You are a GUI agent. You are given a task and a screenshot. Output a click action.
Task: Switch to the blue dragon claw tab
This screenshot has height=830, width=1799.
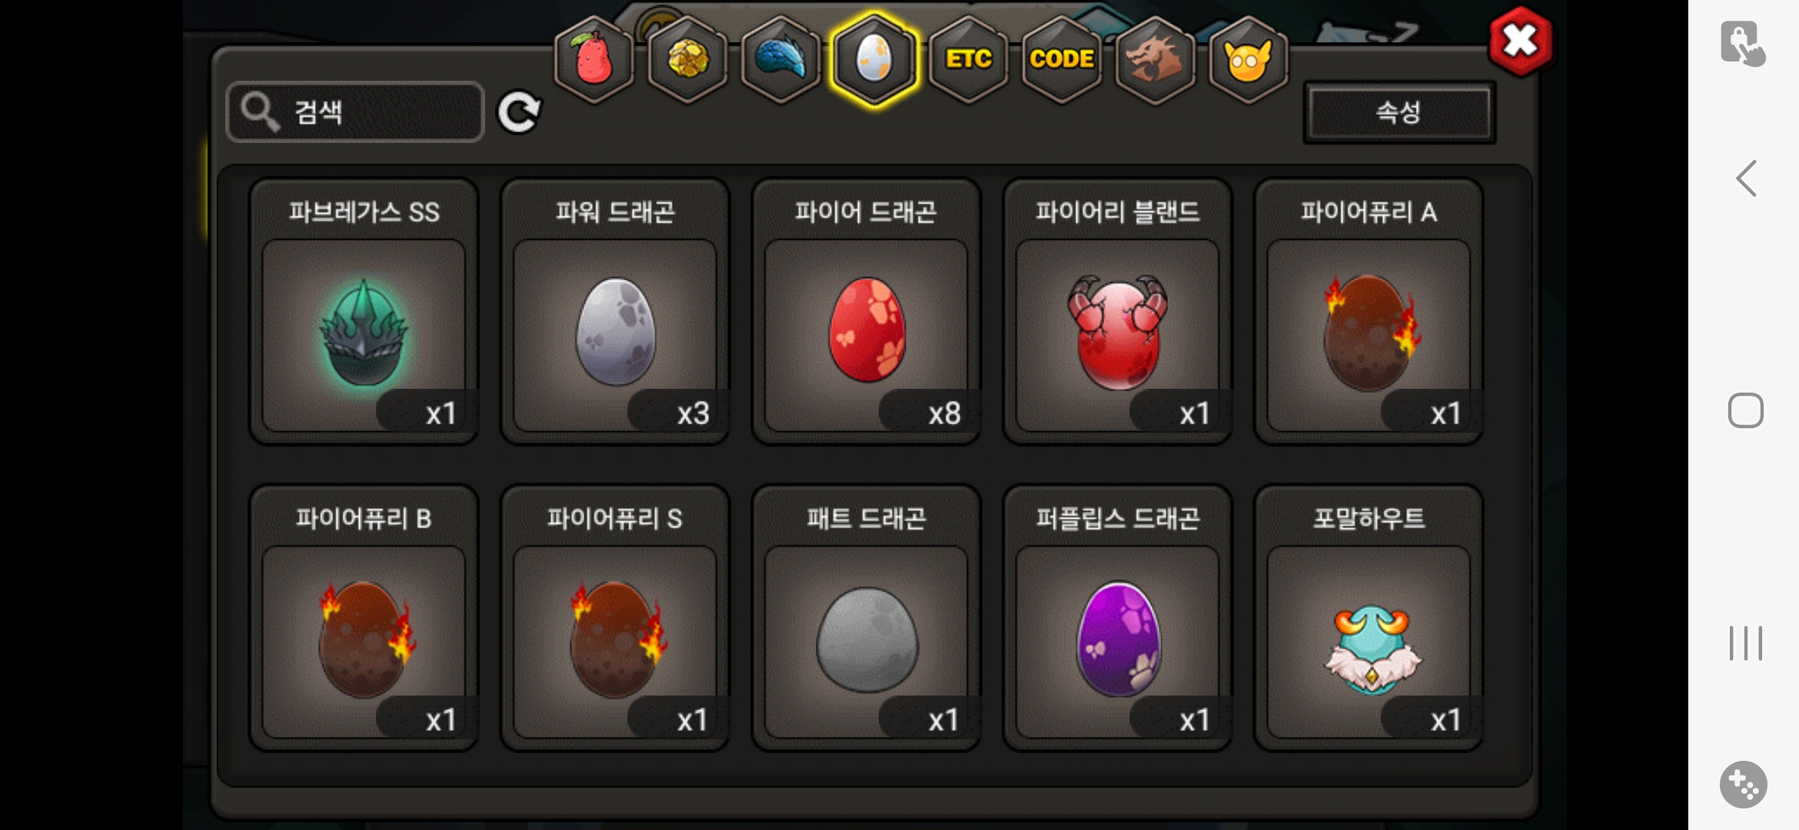click(x=780, y=59)
